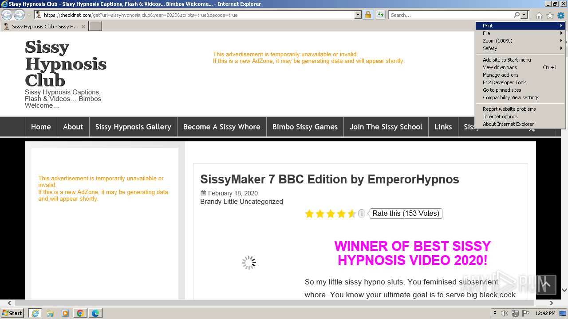
Task: Open Bimbo Sissy Games in the navigation bar
Action: 305,127
